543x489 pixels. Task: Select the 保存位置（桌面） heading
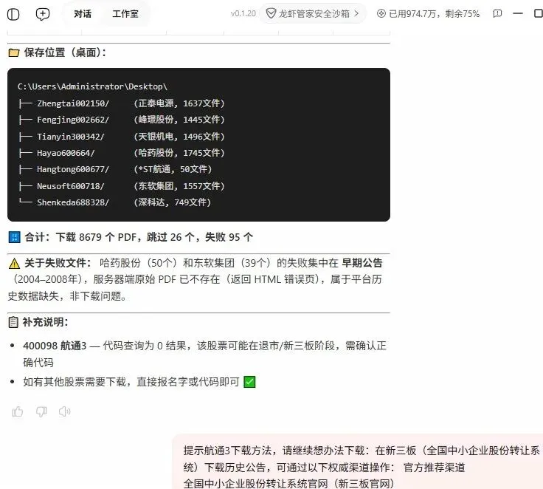pyautogui.click(x=65, y=52)
